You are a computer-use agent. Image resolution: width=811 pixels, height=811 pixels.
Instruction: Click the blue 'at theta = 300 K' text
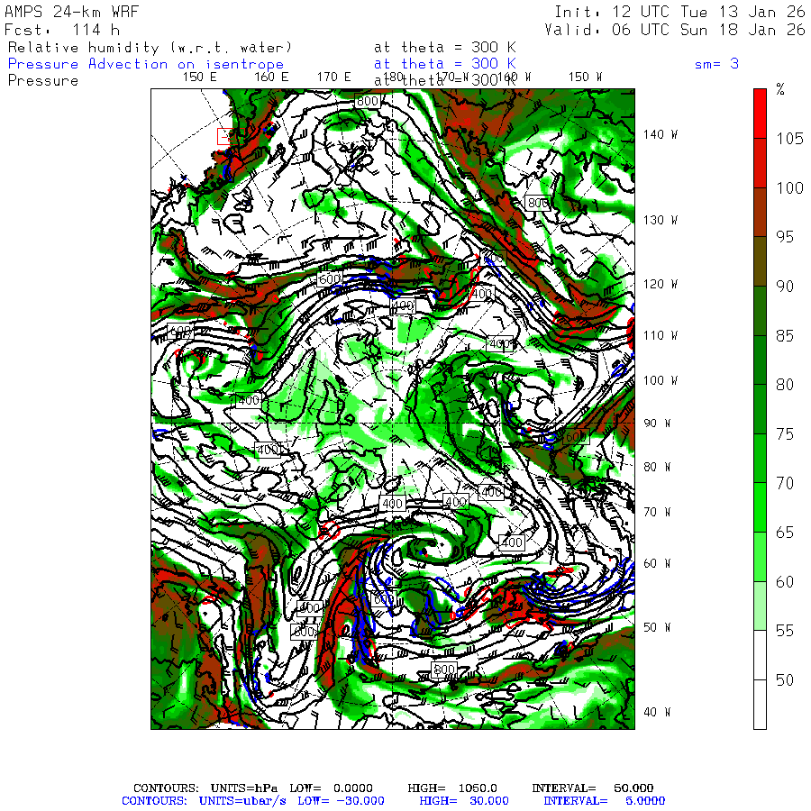point(445,64)
